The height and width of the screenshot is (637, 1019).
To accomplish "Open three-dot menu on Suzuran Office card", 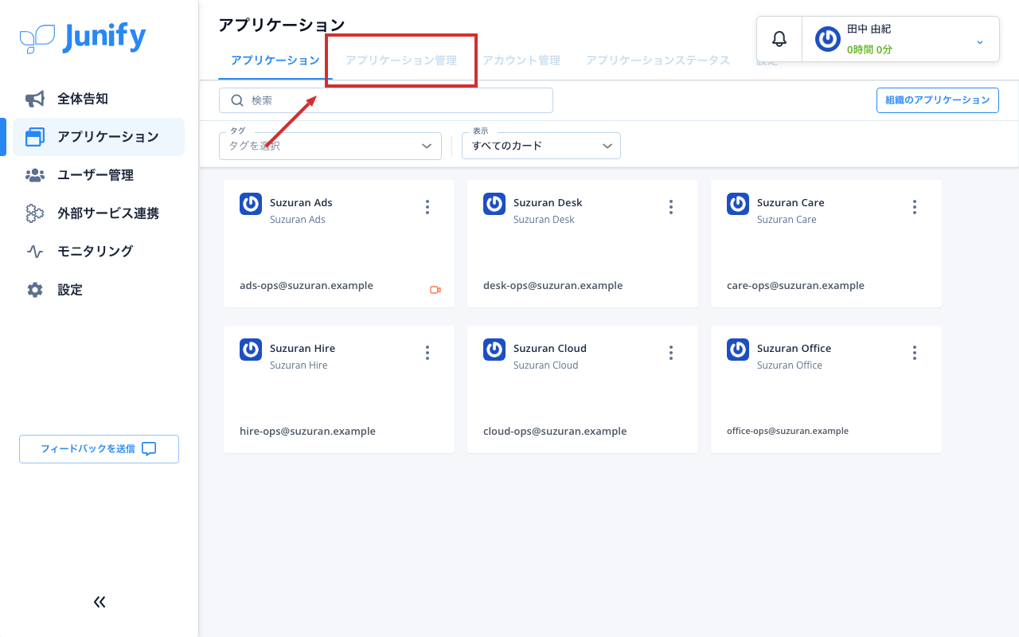I will (x=915, y=353).
